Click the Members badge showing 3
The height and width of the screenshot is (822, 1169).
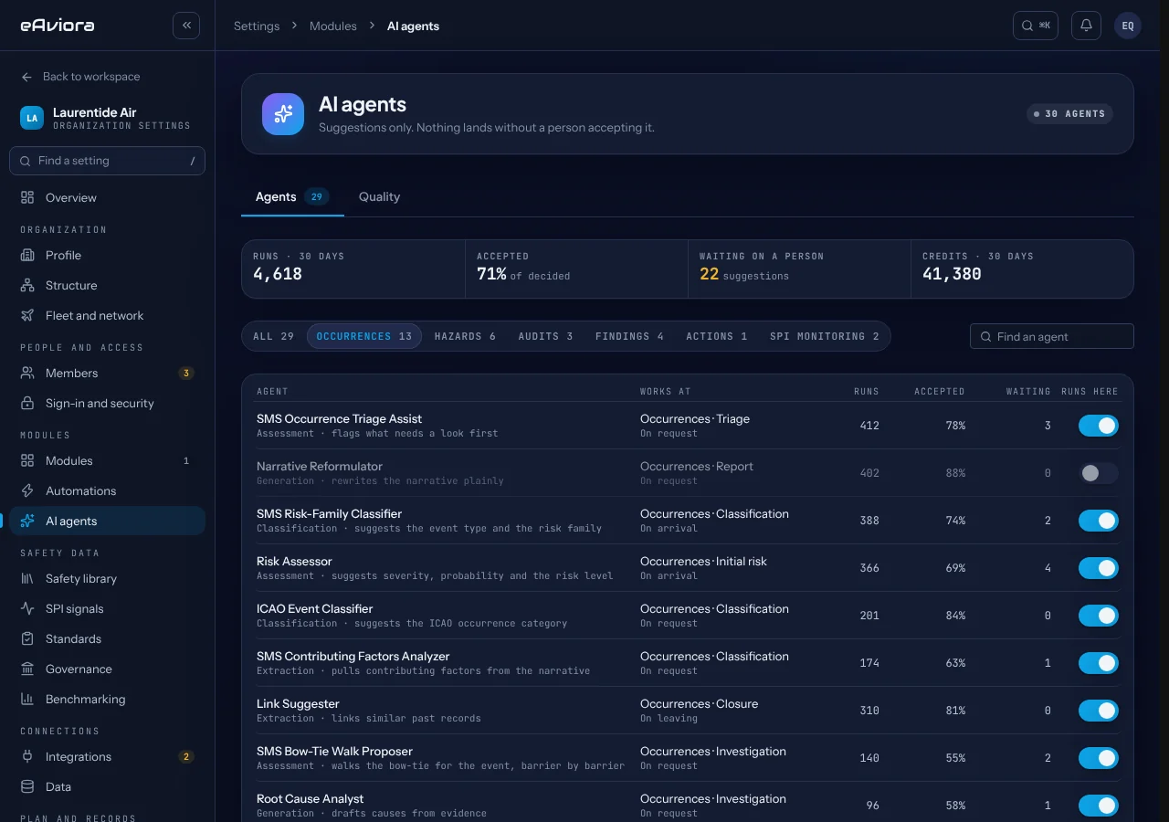tap(186, 373)
